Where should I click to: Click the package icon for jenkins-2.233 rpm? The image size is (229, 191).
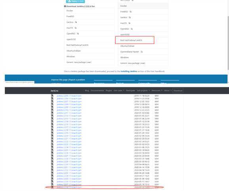[52, 173]
